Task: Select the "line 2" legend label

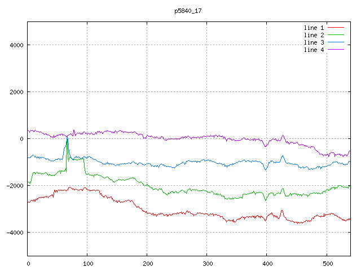Action: [314, 35]
